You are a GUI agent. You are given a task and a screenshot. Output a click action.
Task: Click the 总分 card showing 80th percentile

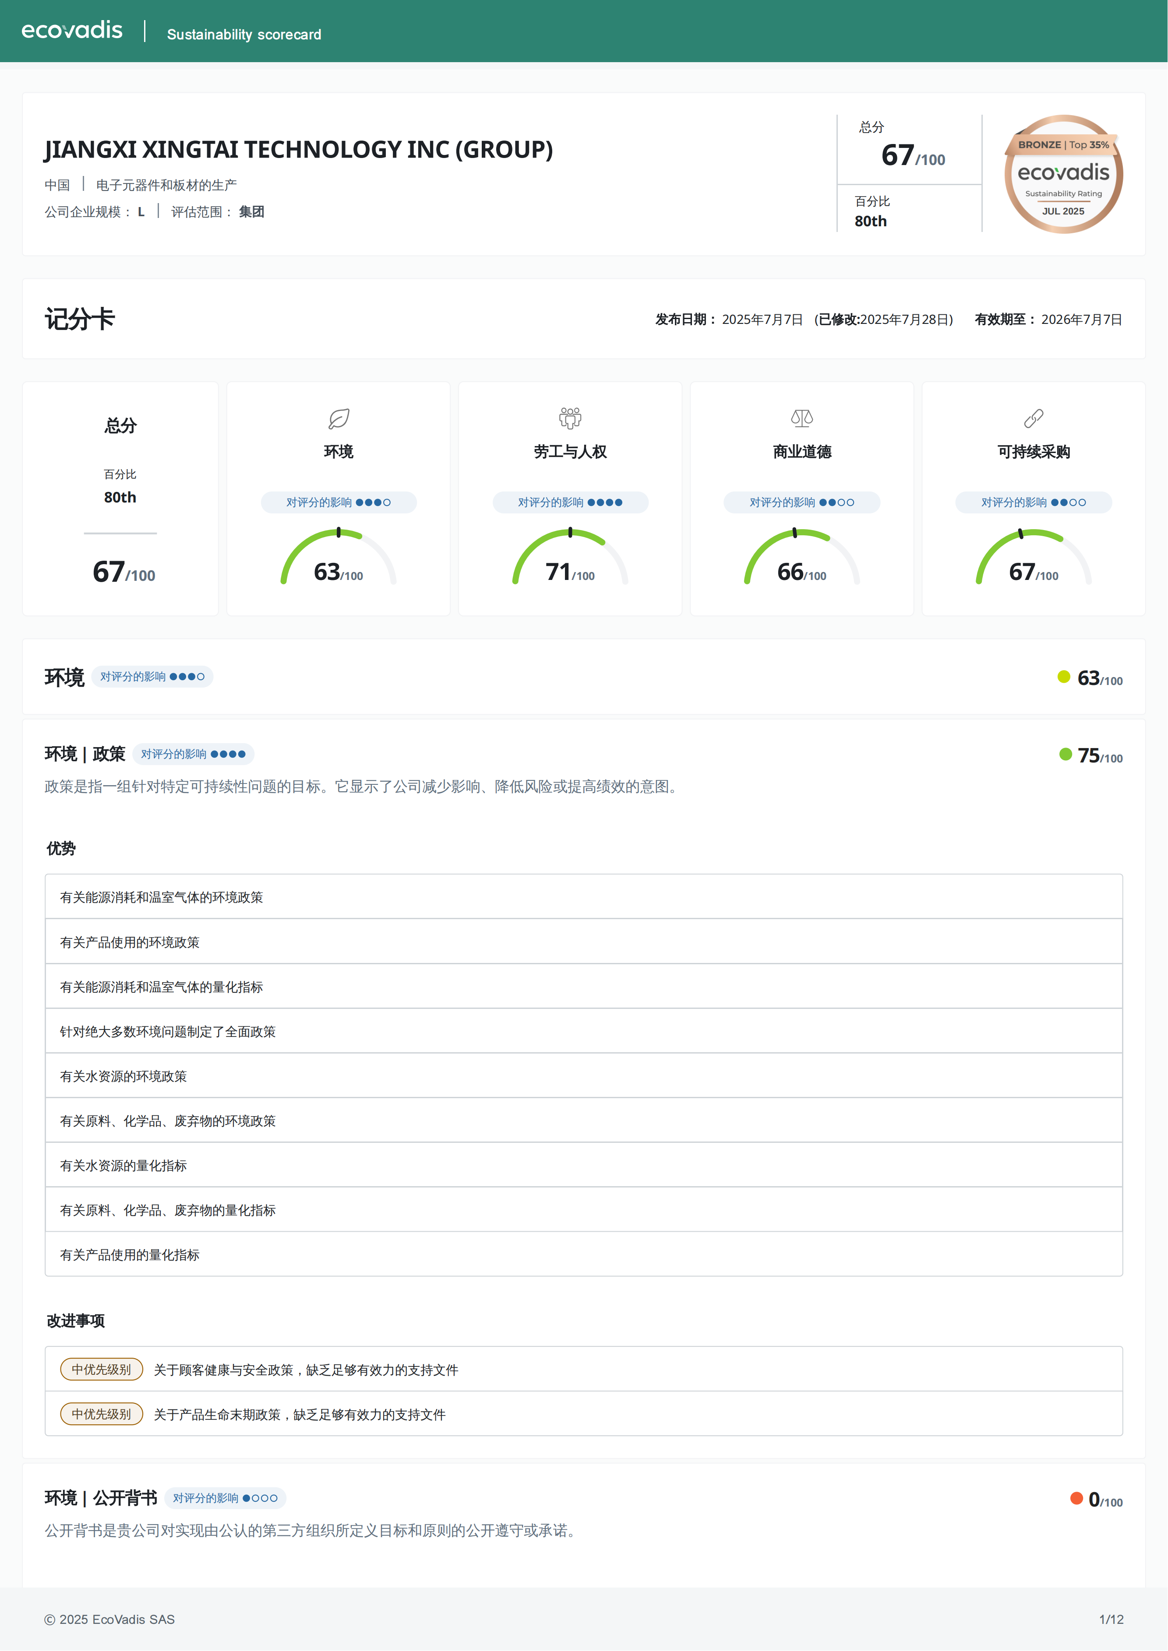pyautogui.click(x=120, y=498)
